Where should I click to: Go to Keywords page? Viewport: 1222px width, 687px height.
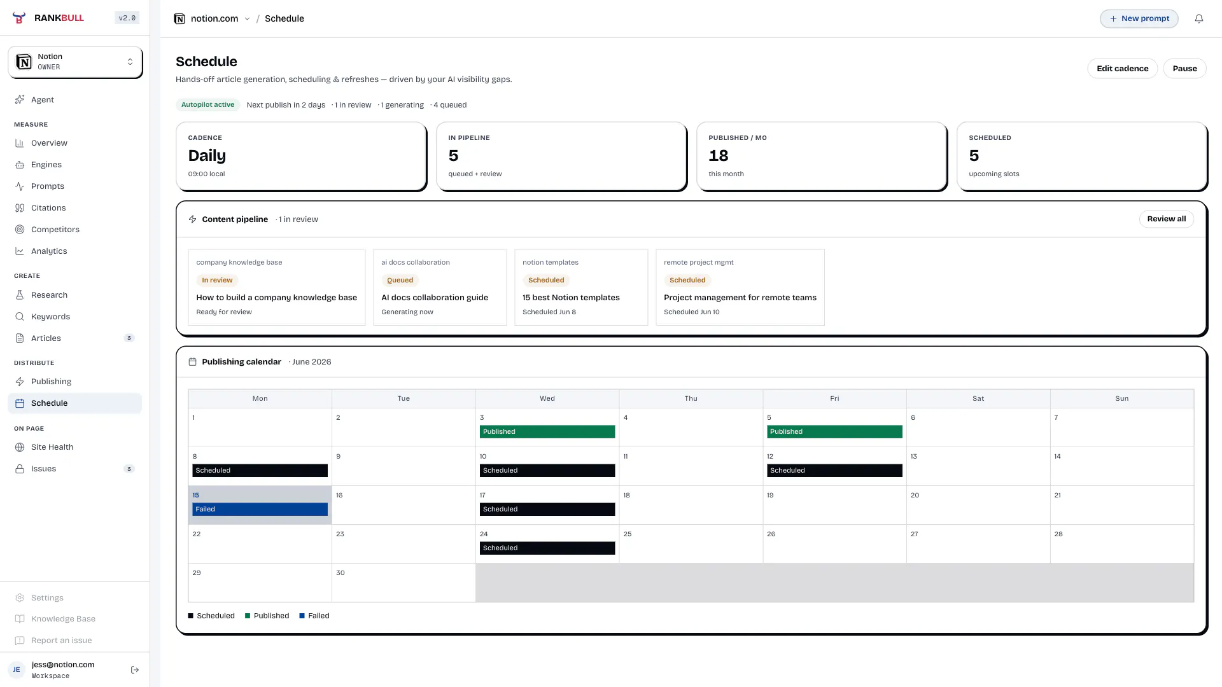74,317
